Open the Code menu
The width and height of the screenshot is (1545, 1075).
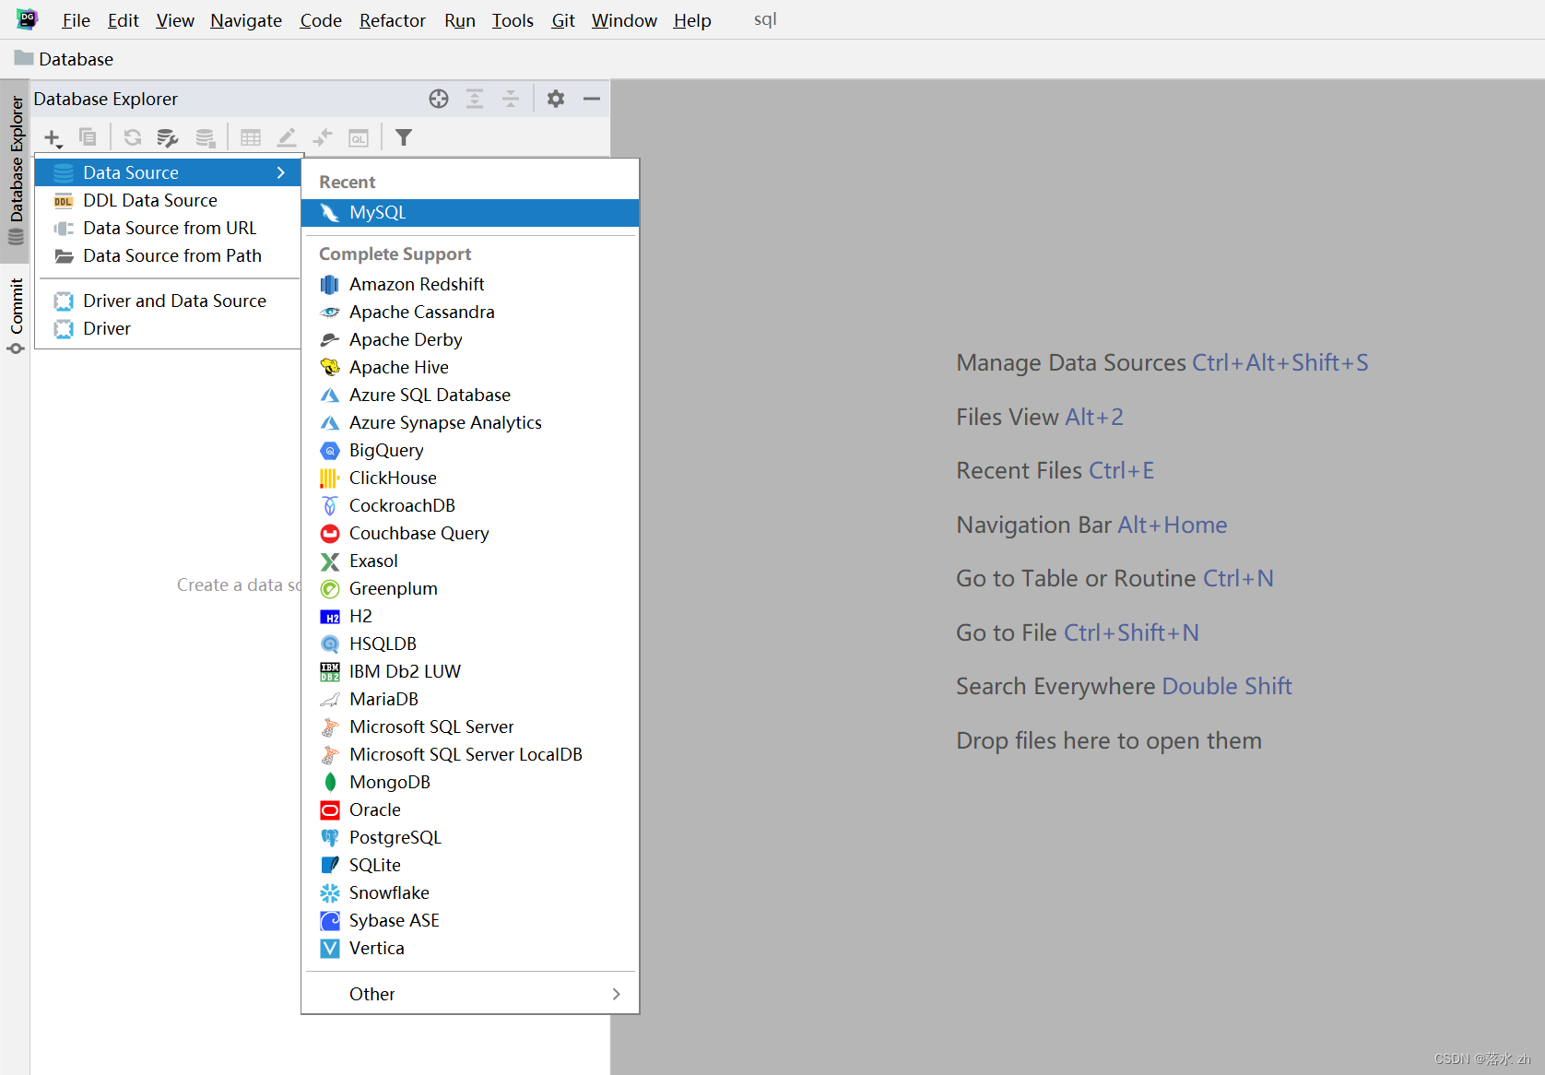tap(321, 20)
